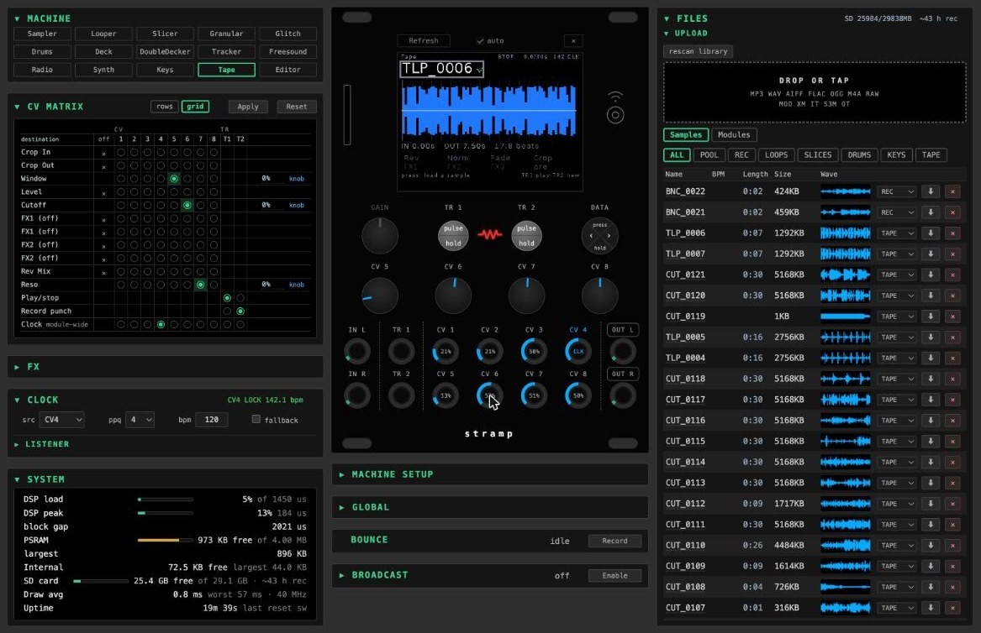The height and width of the screenshot is (633, 981).
Task: Click the Enable button for Broadcast
Action: (x=614, y=576)
